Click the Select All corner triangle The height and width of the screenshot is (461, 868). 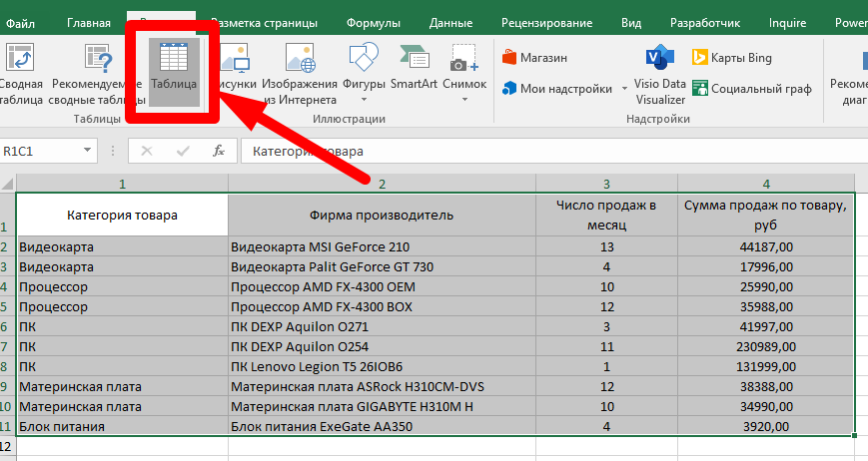click(8, 184)
